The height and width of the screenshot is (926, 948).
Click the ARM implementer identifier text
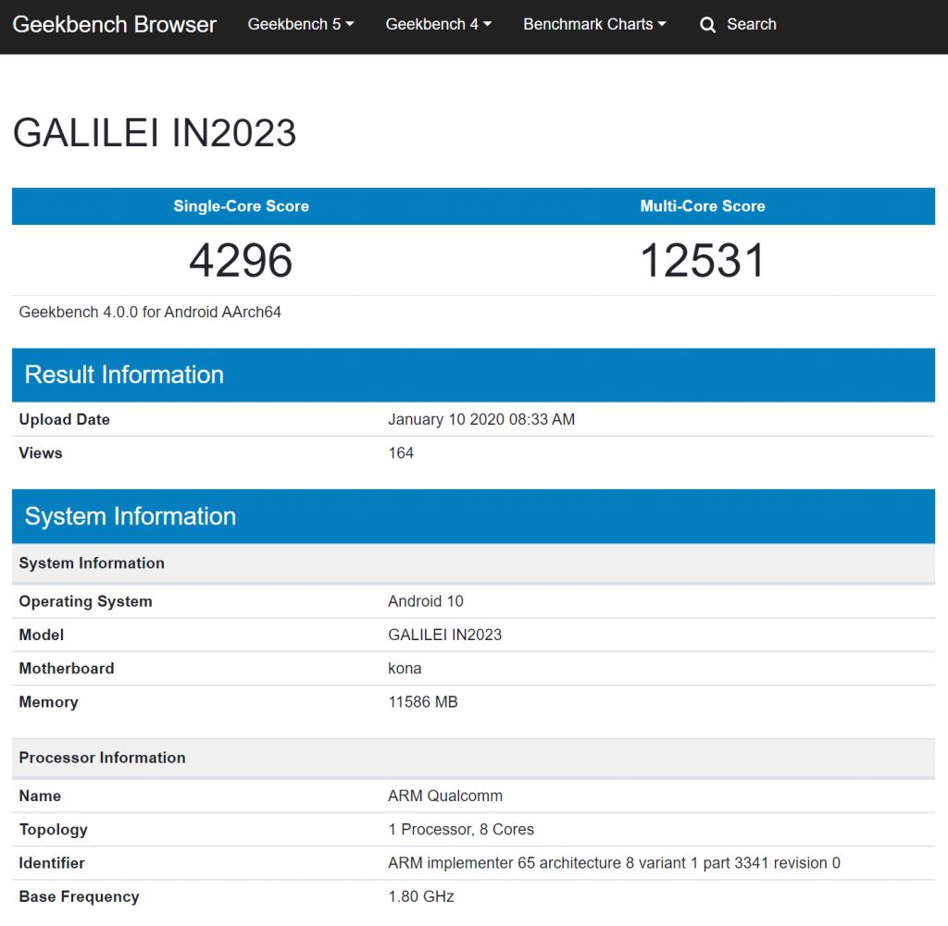[x=614, y=863]
